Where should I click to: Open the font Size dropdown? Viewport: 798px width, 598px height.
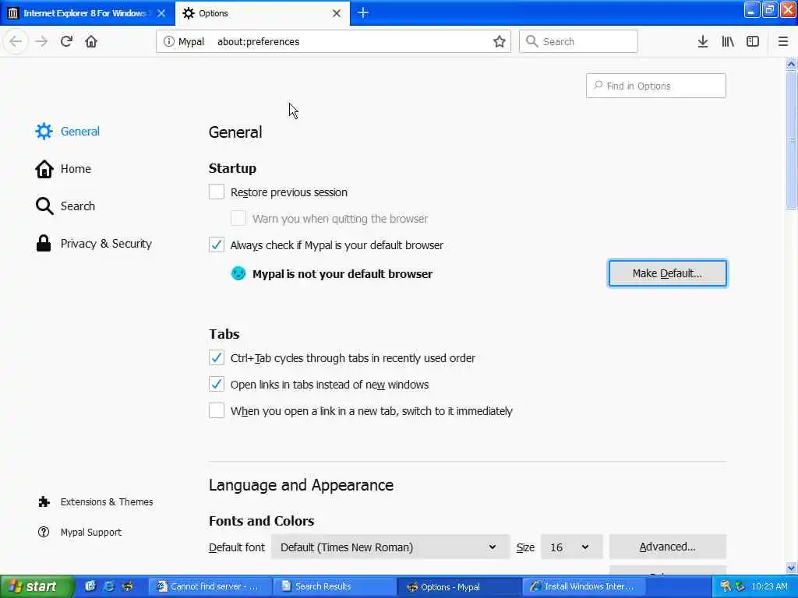571,547
